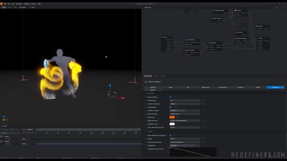Open the Preset parameter tab
The height and width of the screenshot is (161, 287).
[x=170, y=88]
